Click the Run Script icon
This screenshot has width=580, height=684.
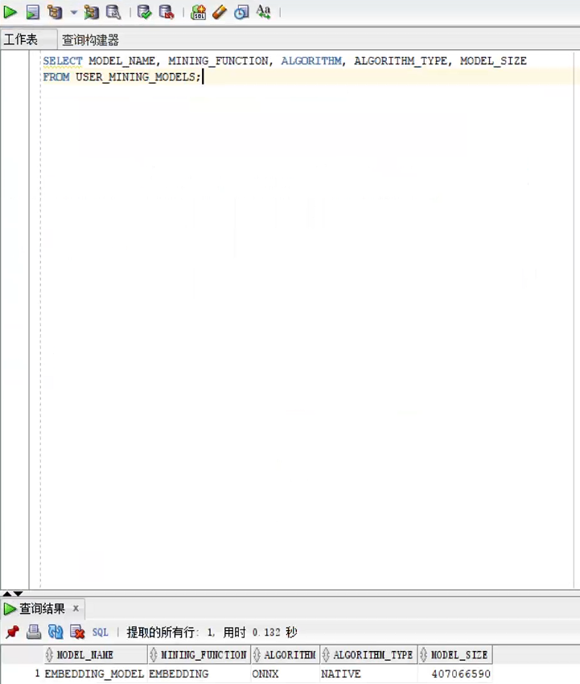click(x=33, y=12)
